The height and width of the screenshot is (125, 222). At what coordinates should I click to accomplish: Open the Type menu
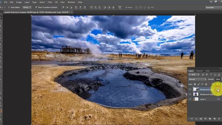34,2
